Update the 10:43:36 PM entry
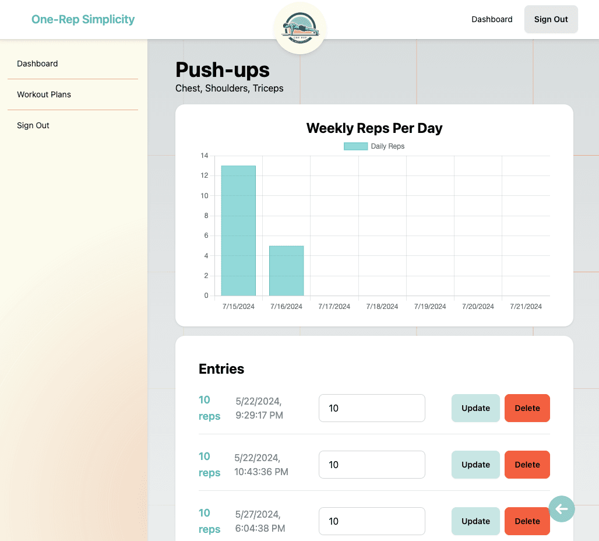 [475, 465]
